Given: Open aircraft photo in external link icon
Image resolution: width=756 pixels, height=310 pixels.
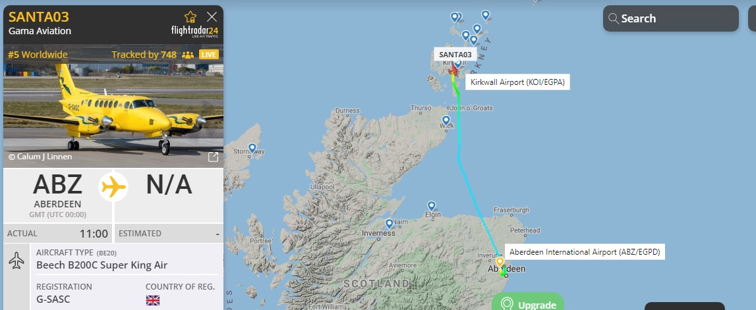Looking at the screenshot, I should (213, 157).
